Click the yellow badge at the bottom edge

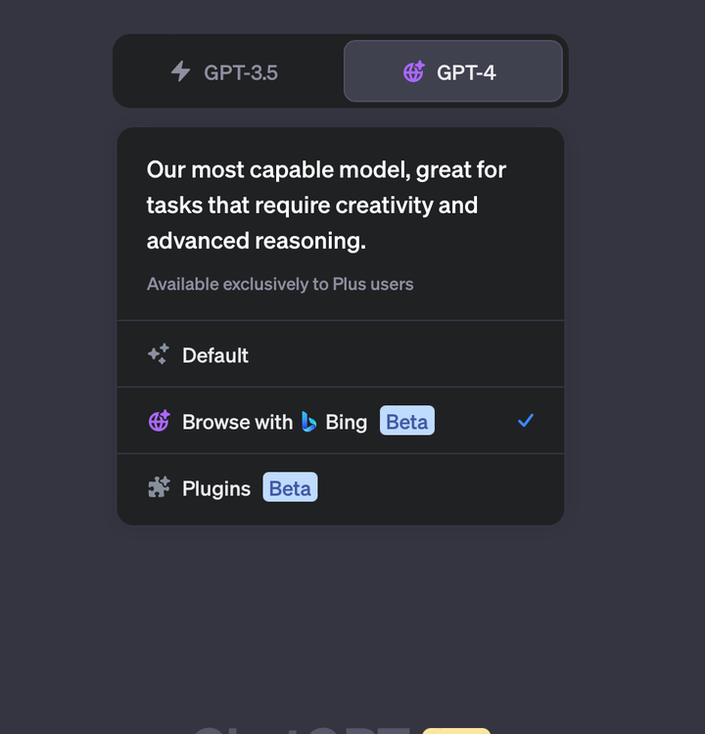[456, 729]
